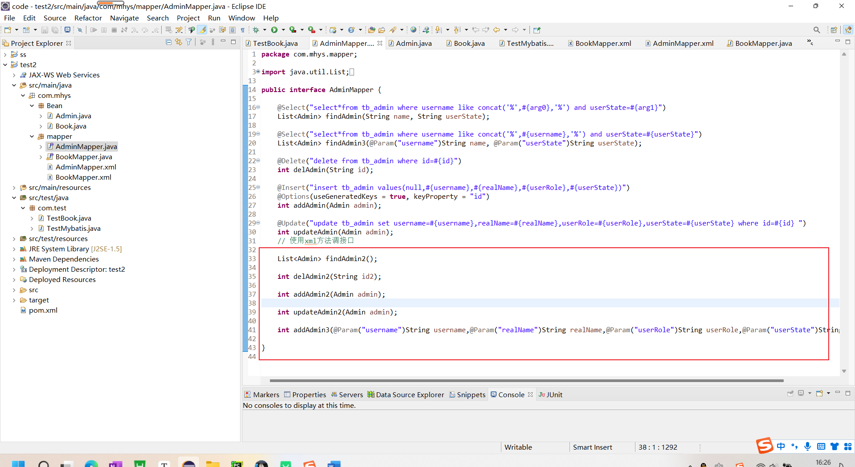Viewport: 855px width, 467px height.
Task: Click the editor horizontal scrollbar
Action: [526, 381]
